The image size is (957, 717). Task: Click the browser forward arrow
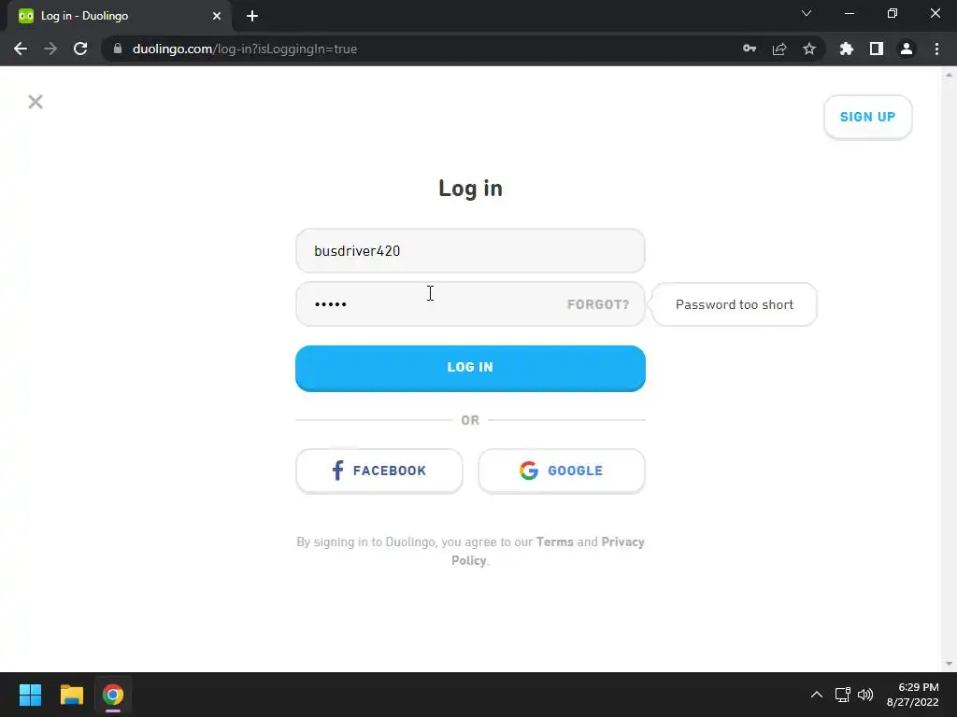(x=50, y=49)
